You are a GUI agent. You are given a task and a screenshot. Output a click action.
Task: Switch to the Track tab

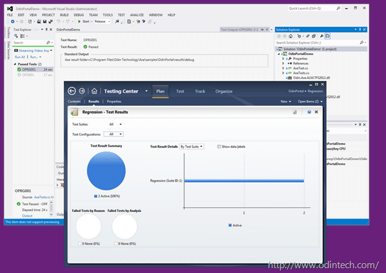(x=200, y=91)
